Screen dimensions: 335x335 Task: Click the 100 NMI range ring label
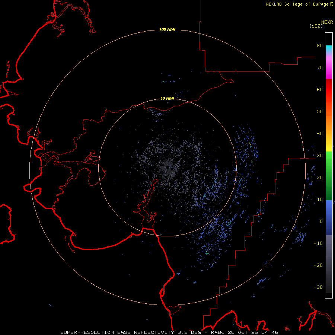point(167,29)
